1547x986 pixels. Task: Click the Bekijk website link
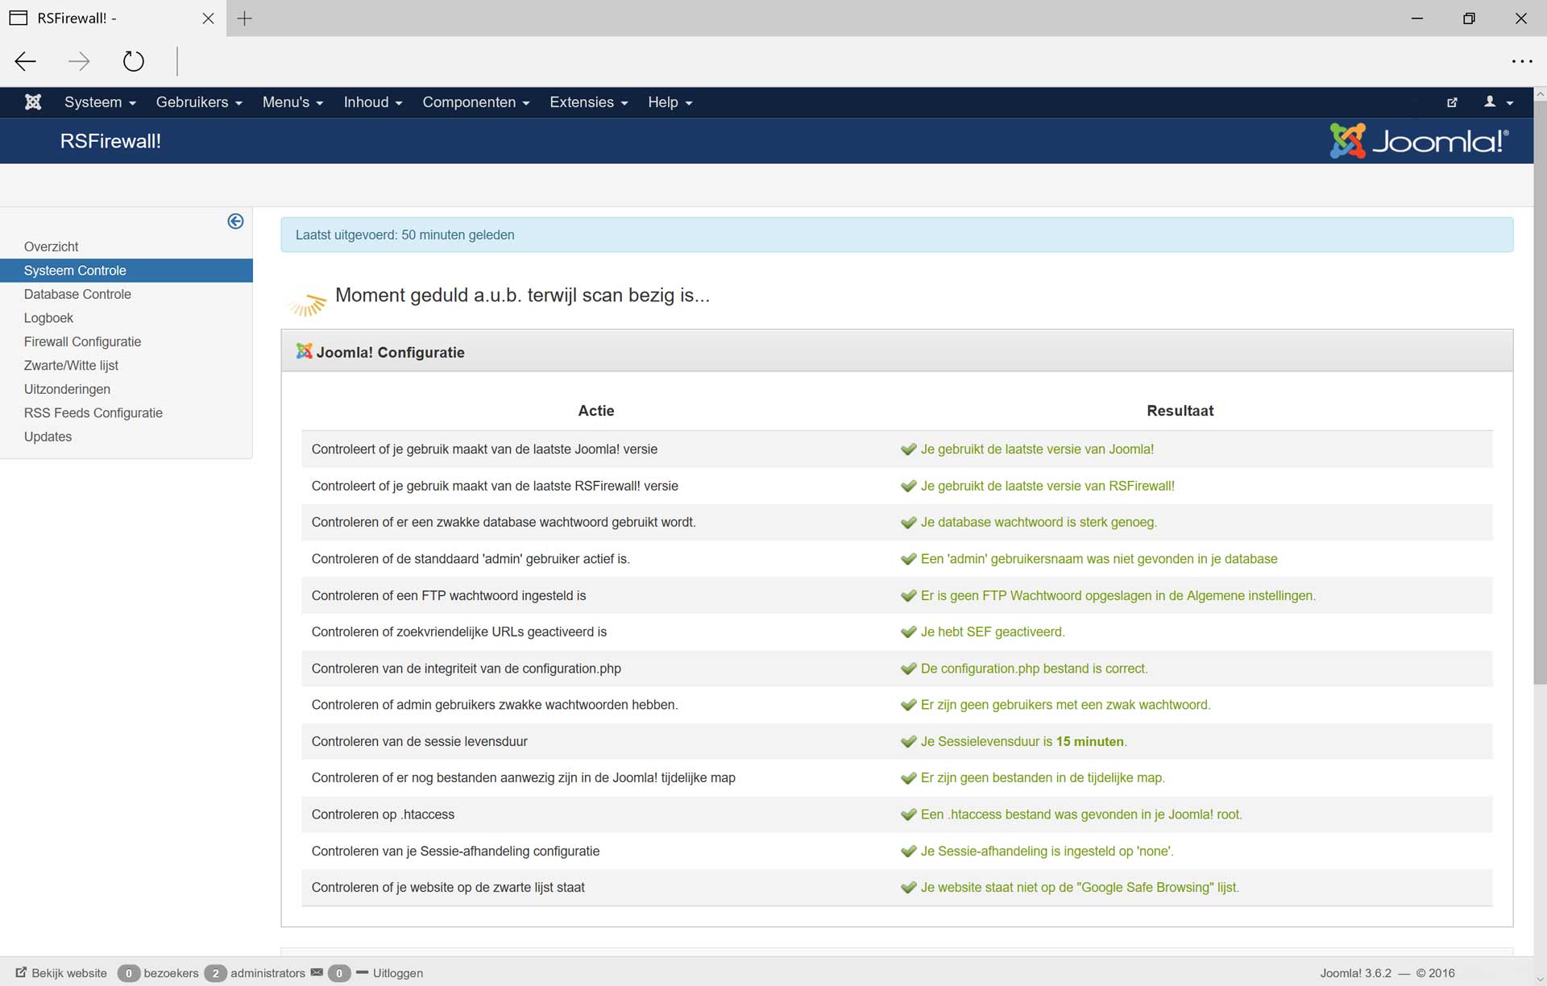click(x=61, y=973)
